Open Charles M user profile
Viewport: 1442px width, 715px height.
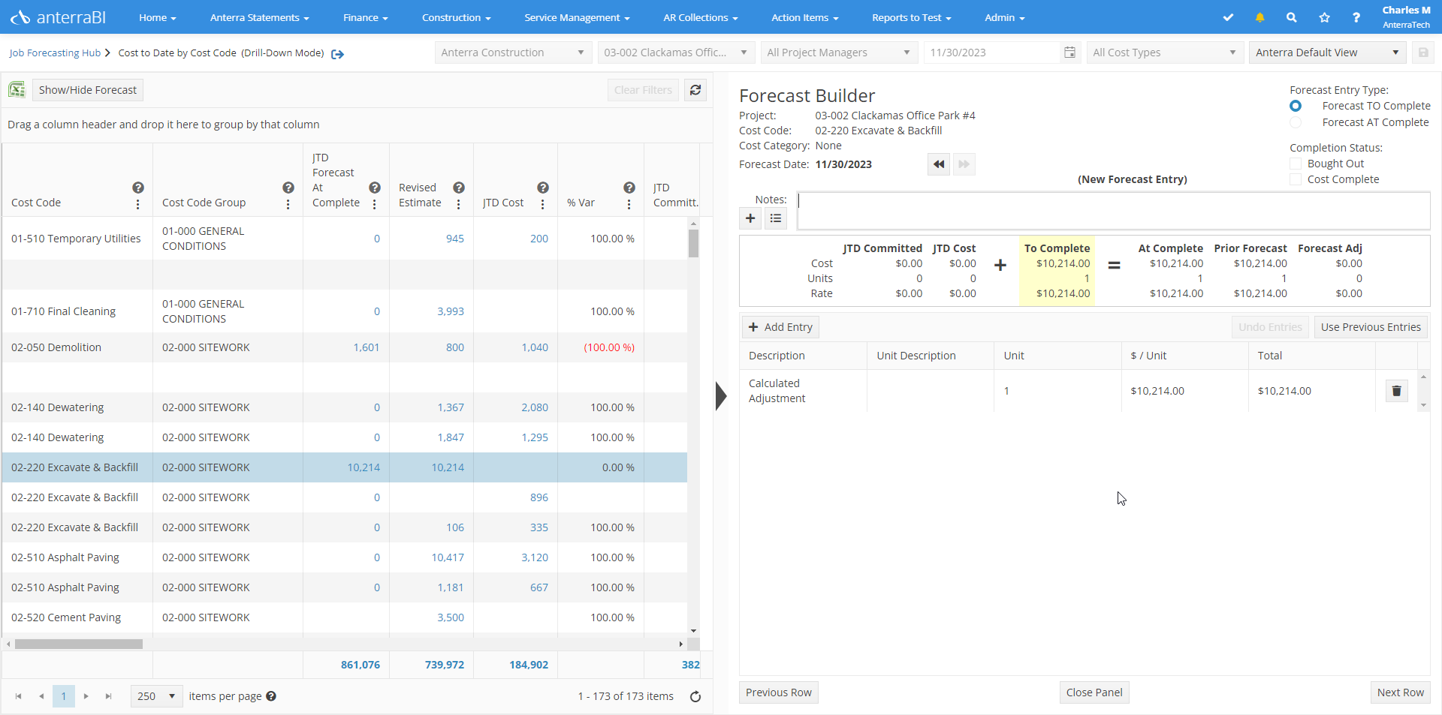(x=1406, y=17)
